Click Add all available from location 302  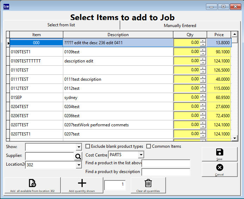[32, 185]
